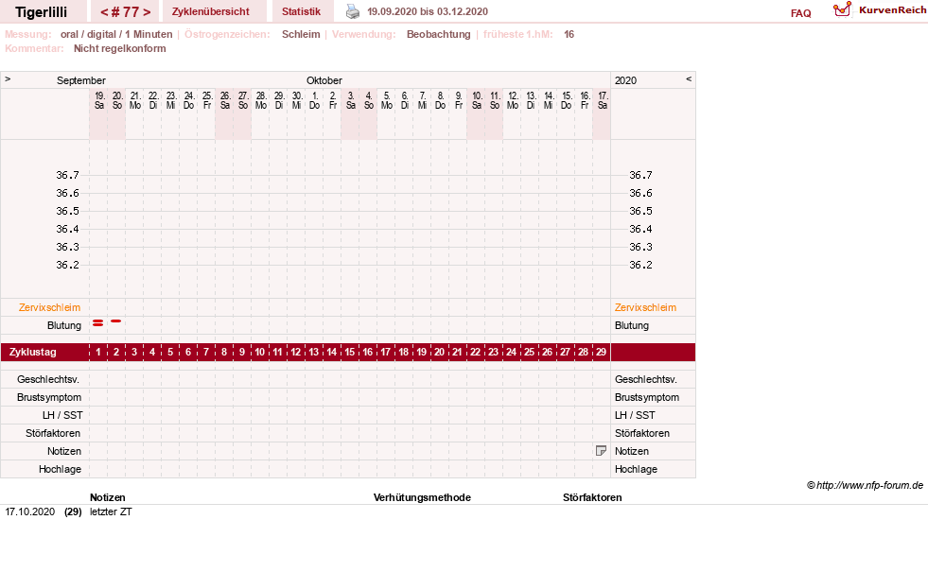The height and width of the screenshot is (572, 928).
Task: Select cycle day 14 in the Zyklustag row
Action: (x=331, y=352)
